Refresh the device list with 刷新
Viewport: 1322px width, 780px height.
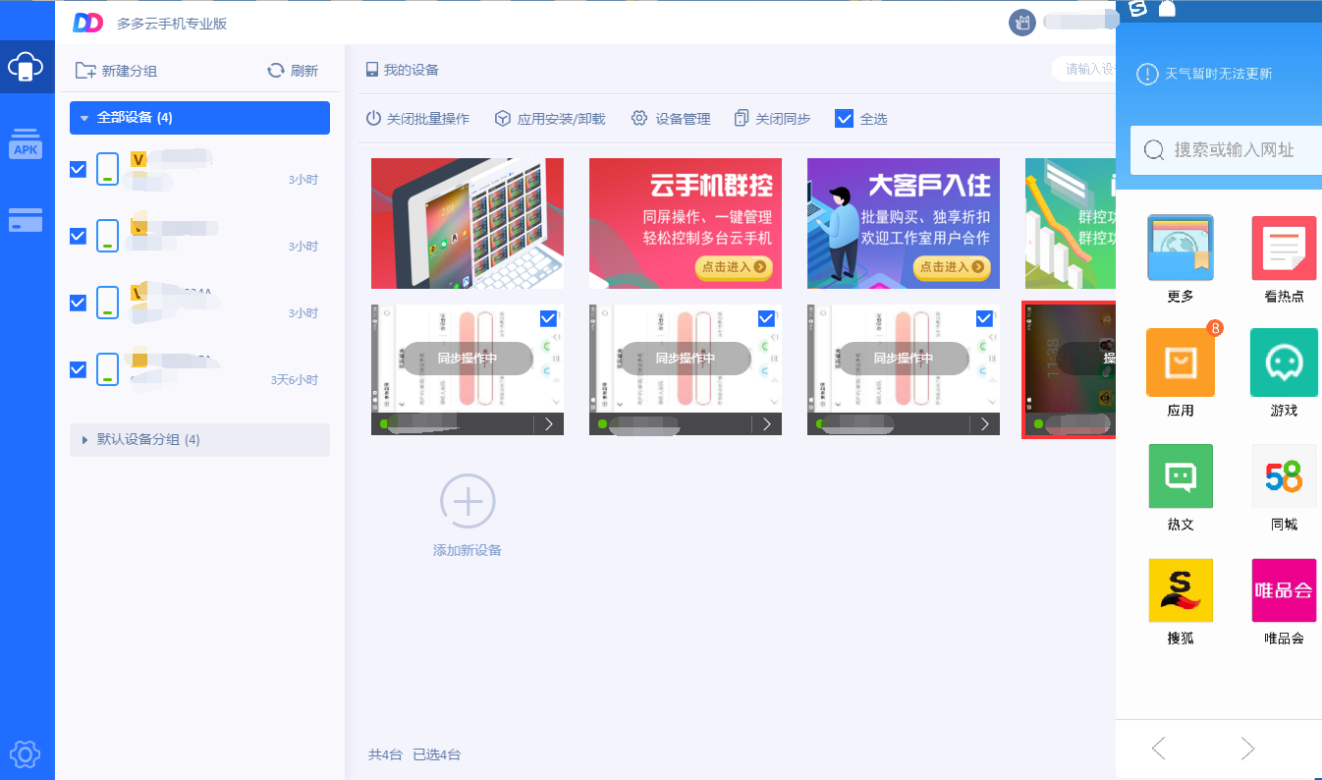[x=293, y=71]
